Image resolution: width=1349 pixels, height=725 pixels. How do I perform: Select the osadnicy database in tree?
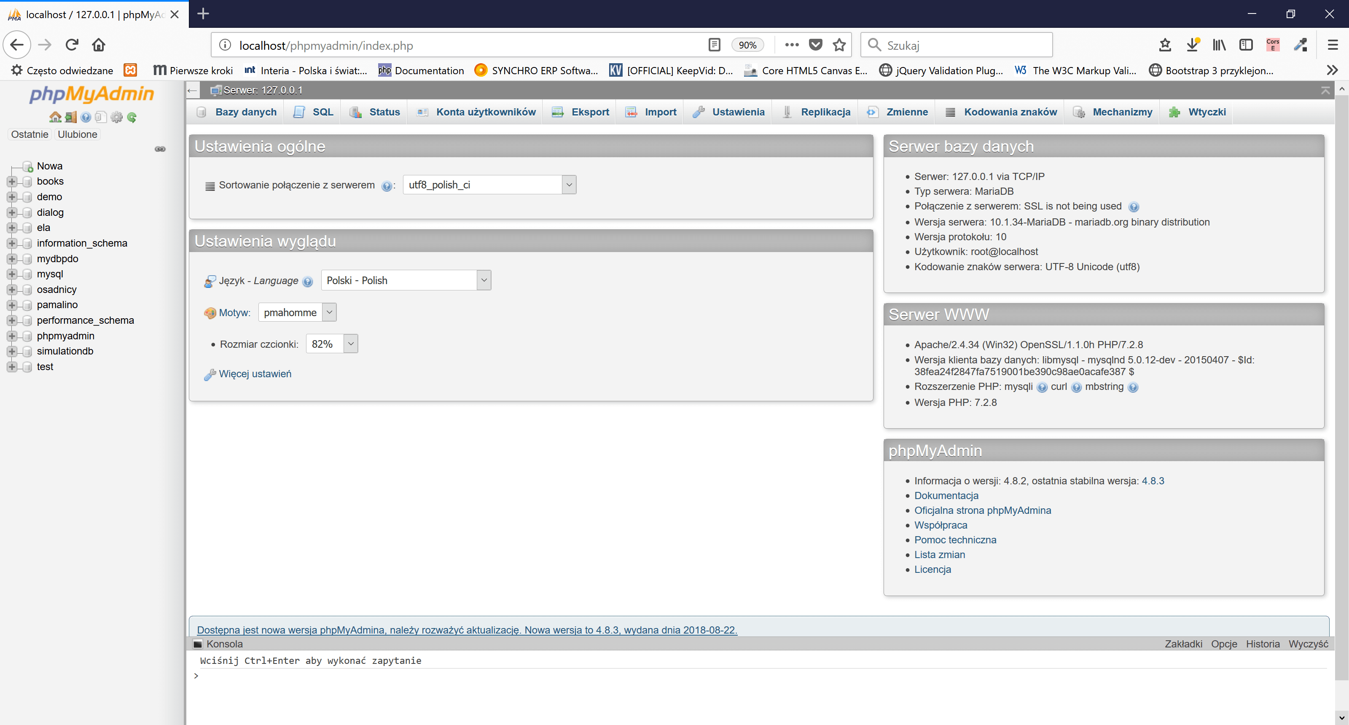[x=56, y=290]
